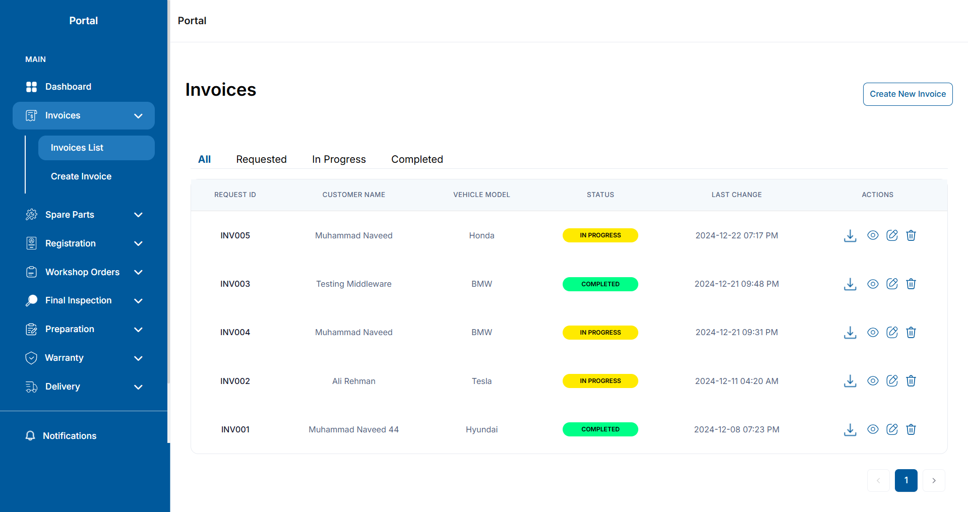Viewport: 968px width, 512px height.
Task: Open the Notifications link
Action: 70,436
